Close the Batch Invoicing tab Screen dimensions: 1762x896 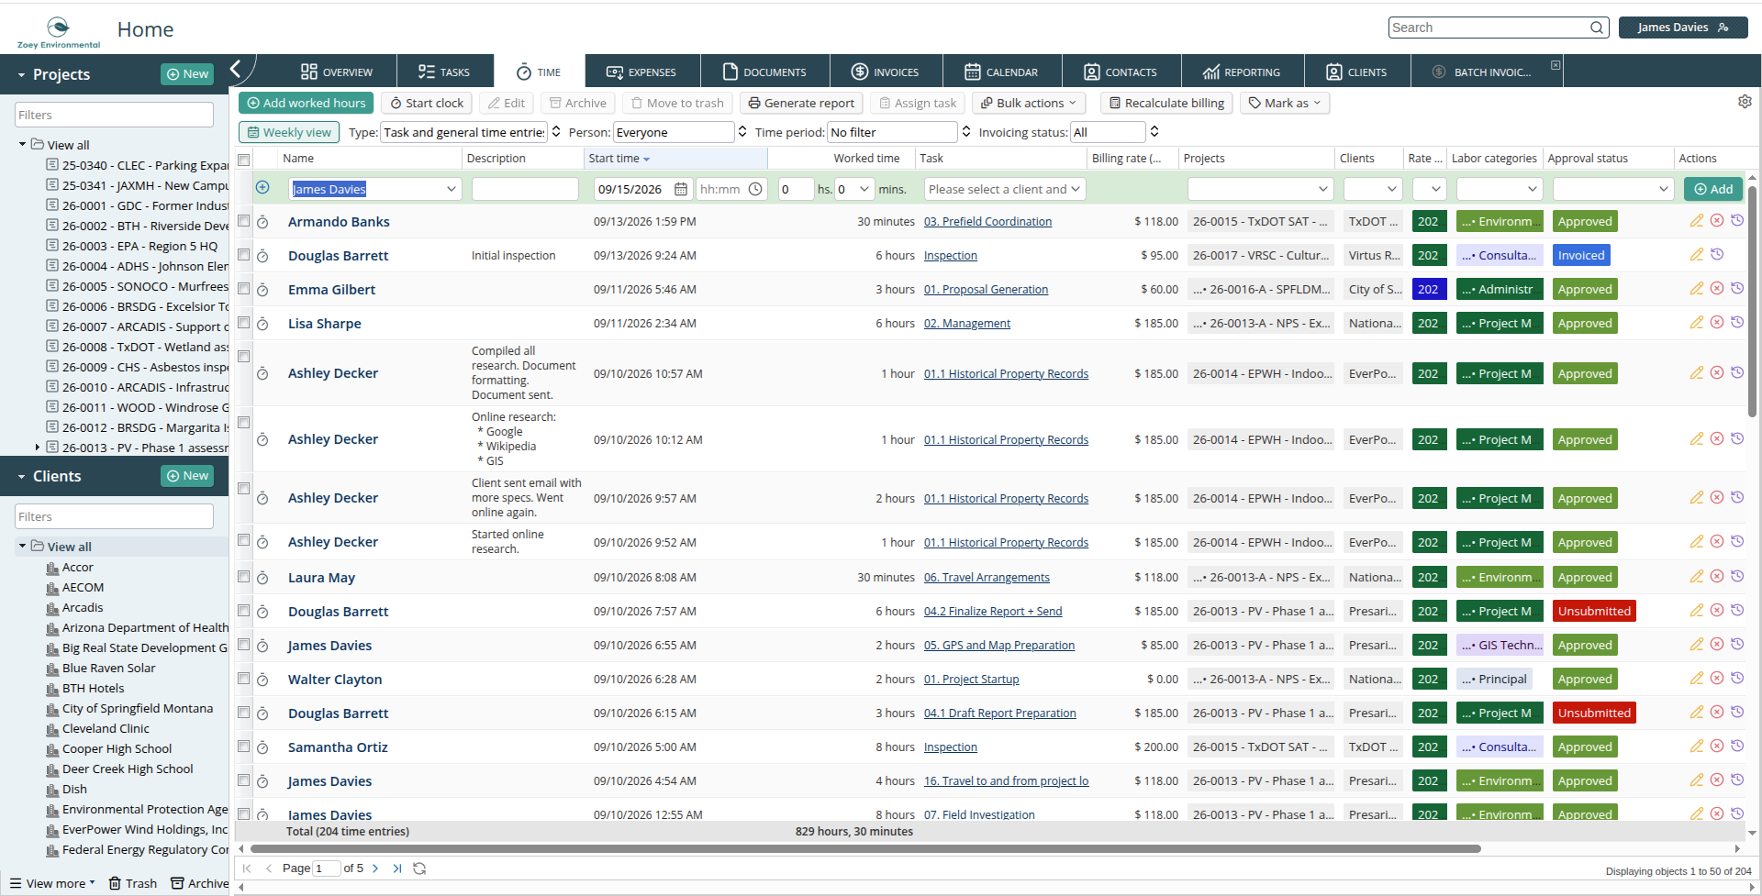click(x=1556, y=65)
